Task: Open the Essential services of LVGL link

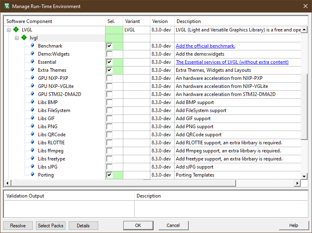Action: pyautogui.click(x=232, y=62)
